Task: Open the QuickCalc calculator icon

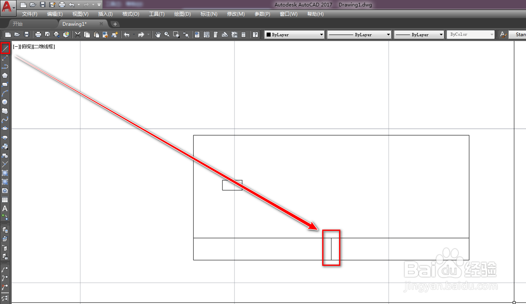Action: 243,35
